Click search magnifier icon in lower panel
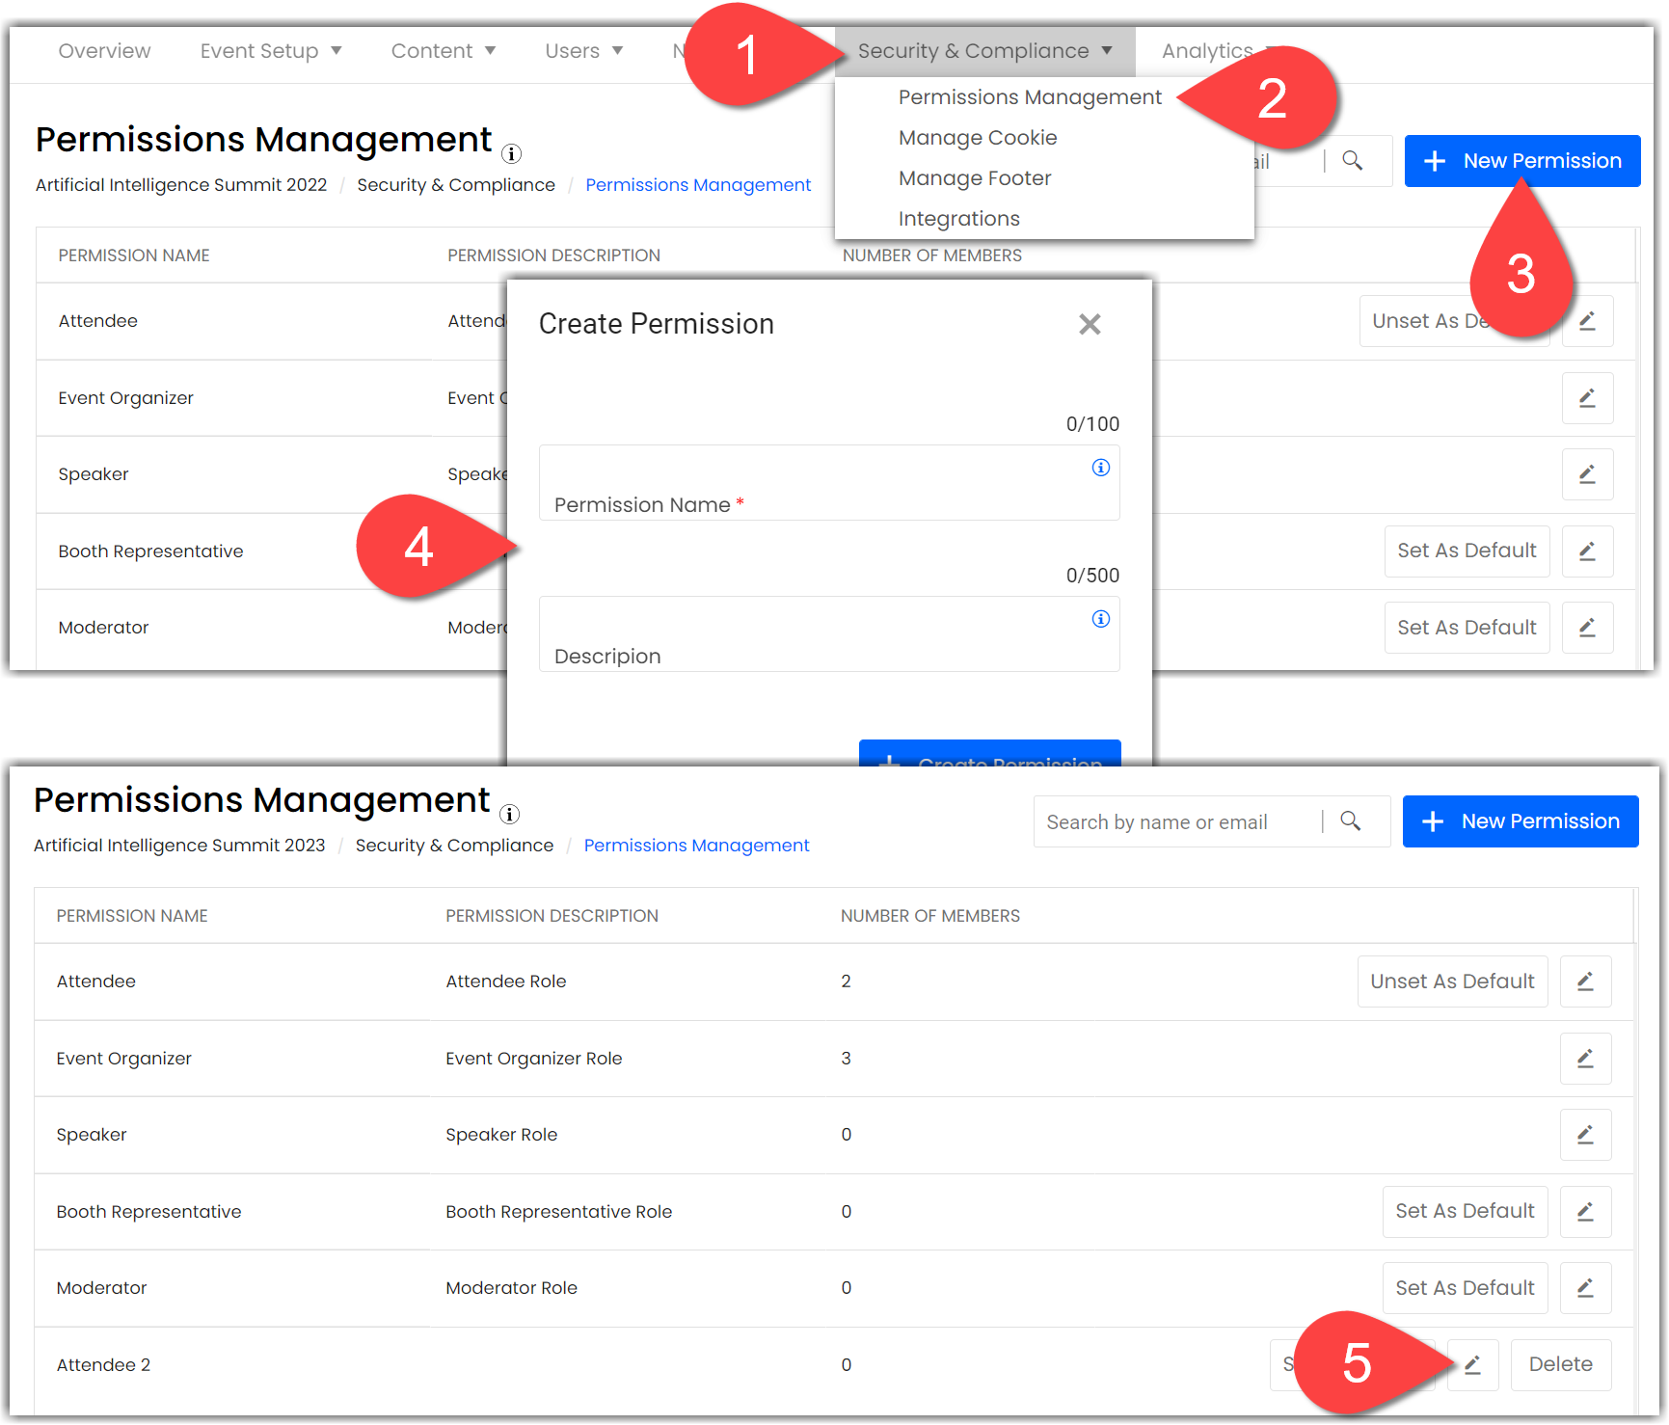The image size is (1669, 1425). (1350, 821)
